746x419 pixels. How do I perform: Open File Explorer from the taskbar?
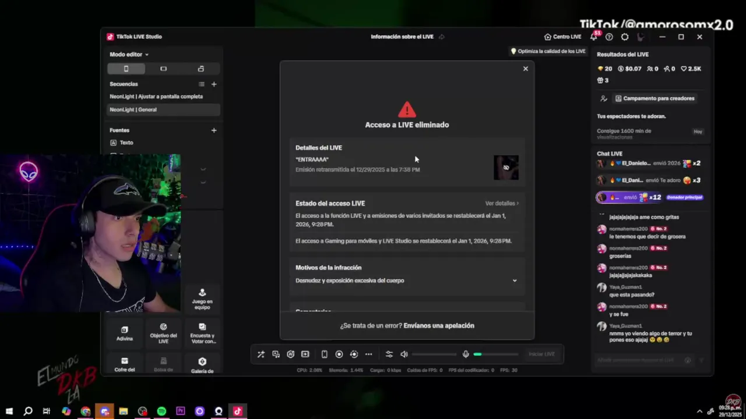[x=124, y=411]
